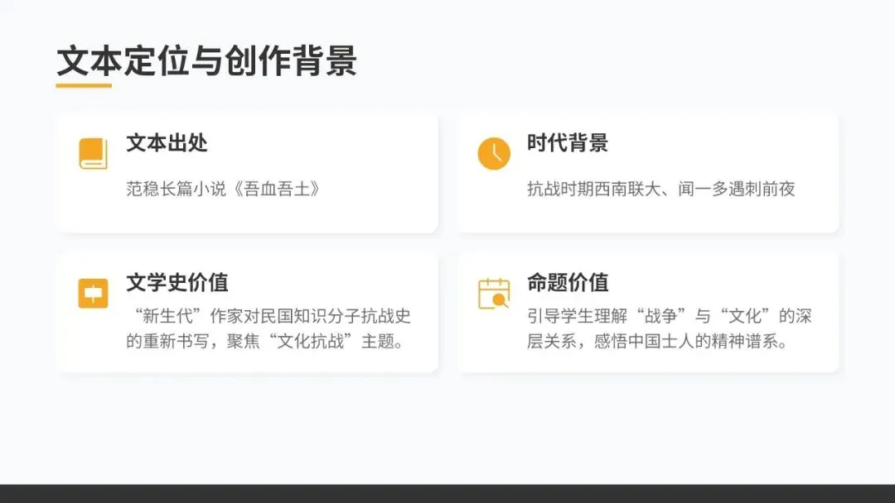
Task: Click the orange underline beneath the title
Action: pyautogui.click(x=84, y=85)
